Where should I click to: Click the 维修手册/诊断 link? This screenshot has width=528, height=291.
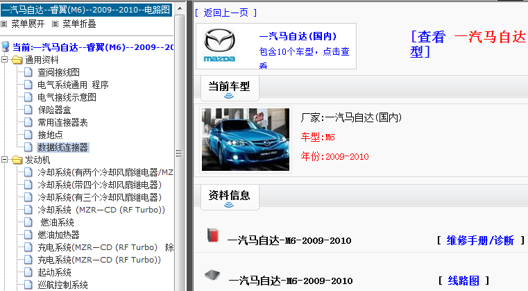point(480,240)
